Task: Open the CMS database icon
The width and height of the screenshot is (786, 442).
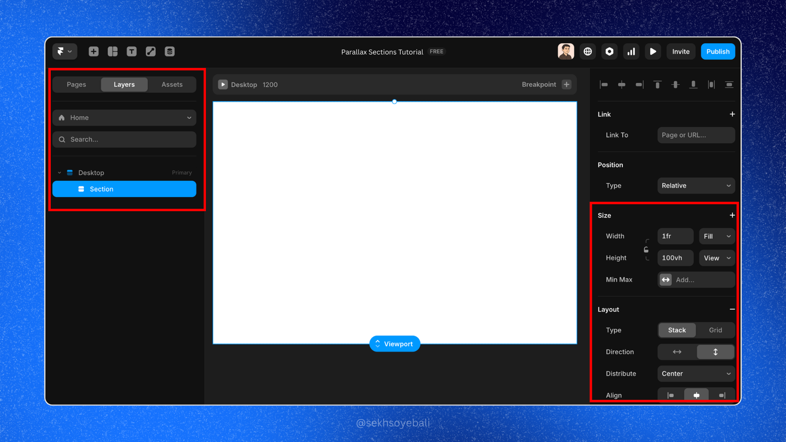Action: click(x=169, y=52)
